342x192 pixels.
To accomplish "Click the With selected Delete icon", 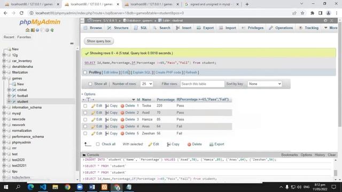I will [x=189, y=145].
